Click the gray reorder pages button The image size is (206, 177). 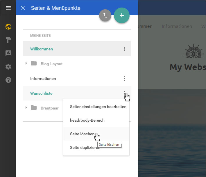tap(105, 15)
